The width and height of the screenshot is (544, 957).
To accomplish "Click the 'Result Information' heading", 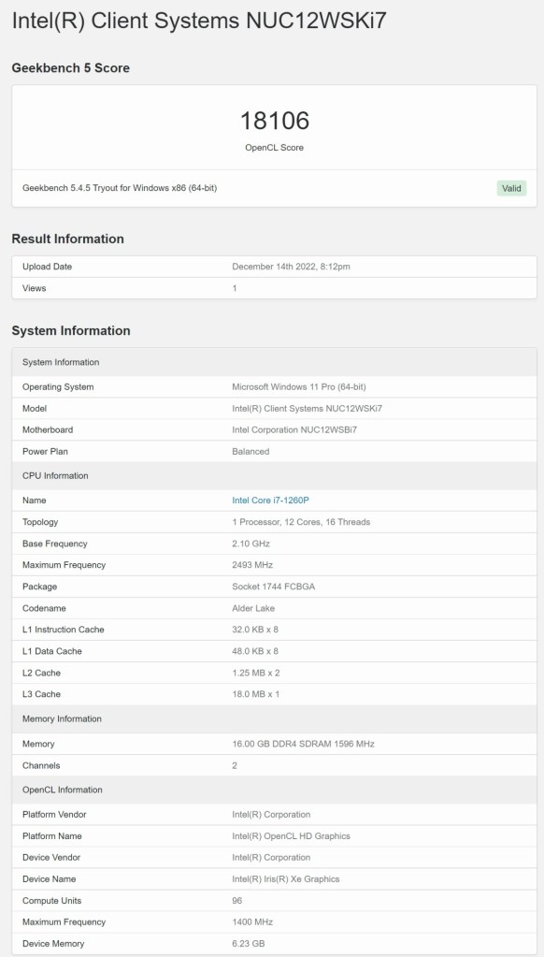I will (67, 239).
